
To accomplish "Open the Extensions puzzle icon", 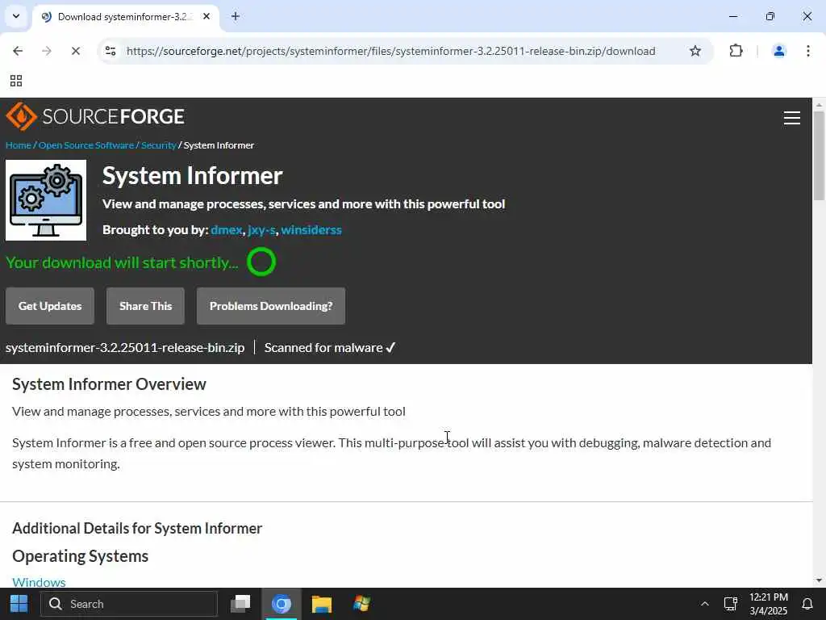I will coord(736,51).
